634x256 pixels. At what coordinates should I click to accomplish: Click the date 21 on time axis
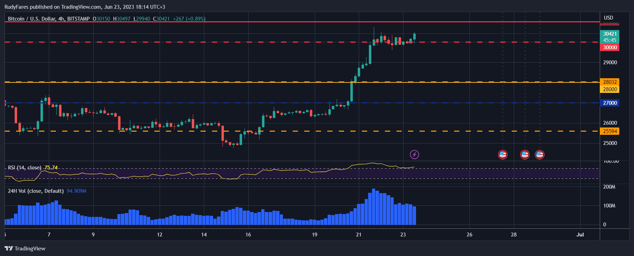tap(359, 234)
